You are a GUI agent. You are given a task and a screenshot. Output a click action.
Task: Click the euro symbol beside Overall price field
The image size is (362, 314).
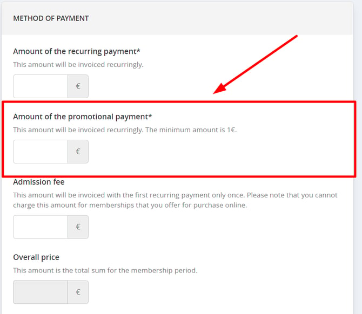(x=78, y=292)
